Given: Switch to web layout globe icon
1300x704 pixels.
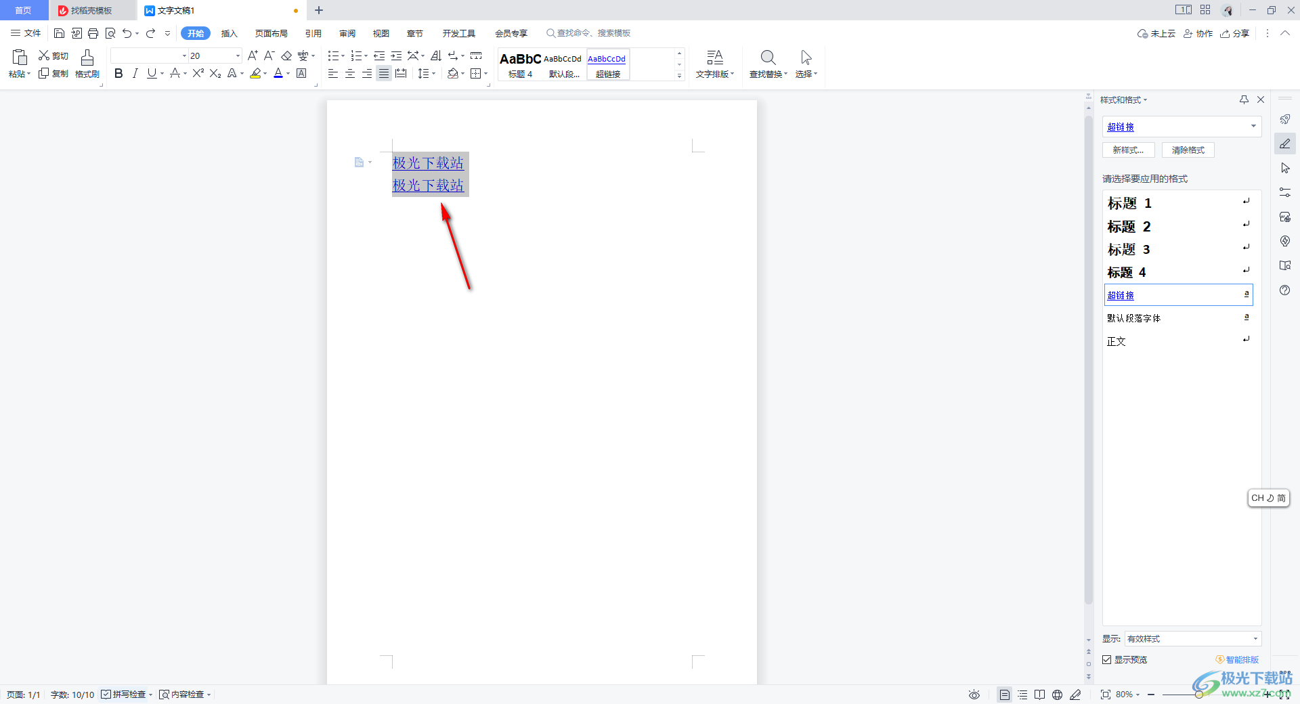Looking at the screenshot, I should point(1057,695).
